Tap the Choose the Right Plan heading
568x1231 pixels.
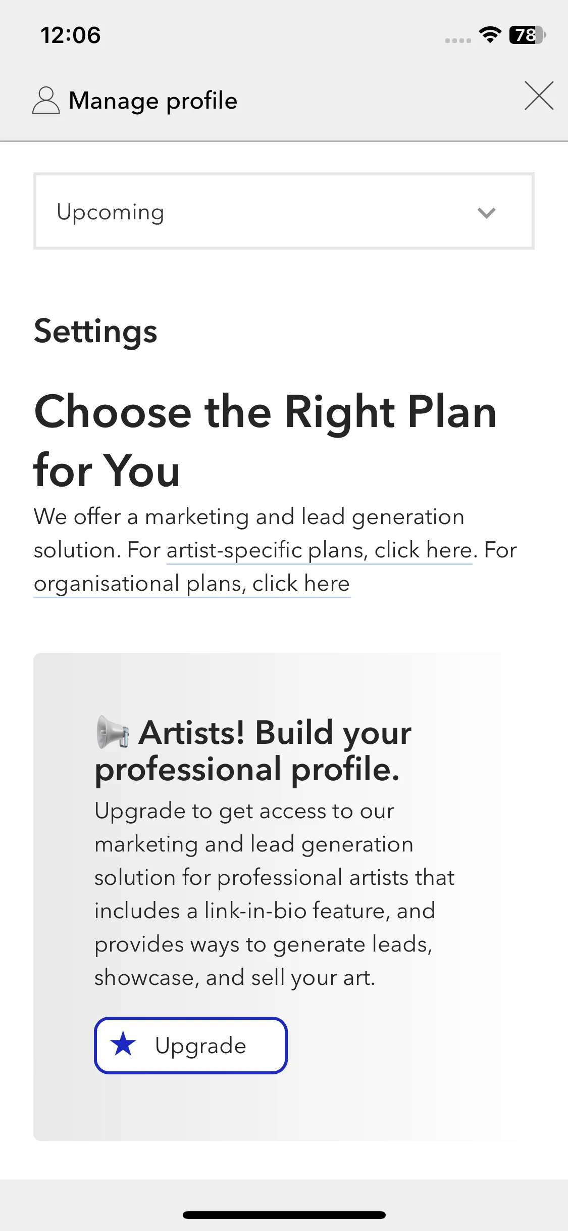click(x=266, y=441)
